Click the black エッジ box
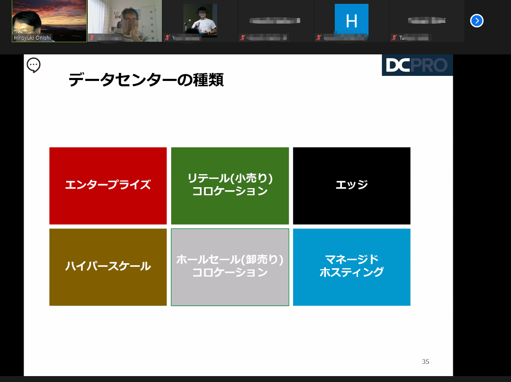511x382 pixels. [x=352, y=186]
